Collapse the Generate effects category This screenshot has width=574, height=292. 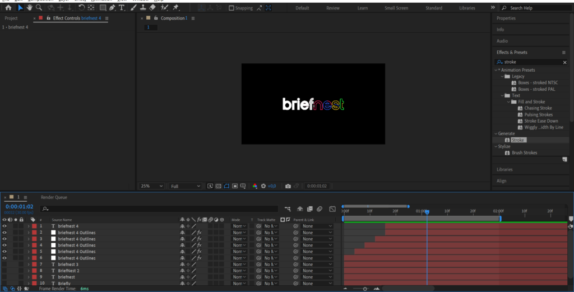[x=497, y=133]
